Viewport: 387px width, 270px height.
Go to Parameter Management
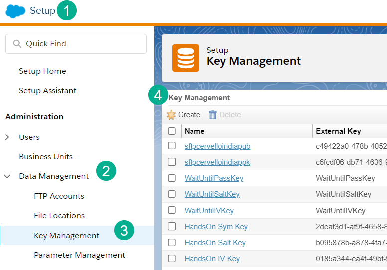pyautogui.click(x=79, y=255)
